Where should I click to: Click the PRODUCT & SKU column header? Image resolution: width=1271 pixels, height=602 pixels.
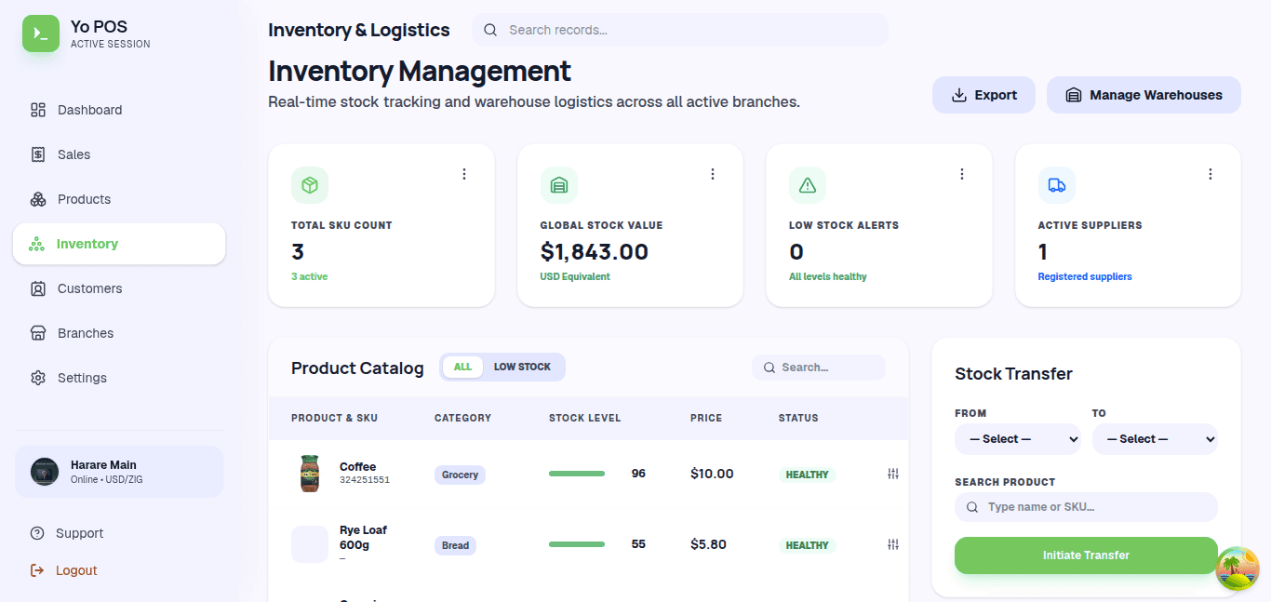tap(334, 418)
